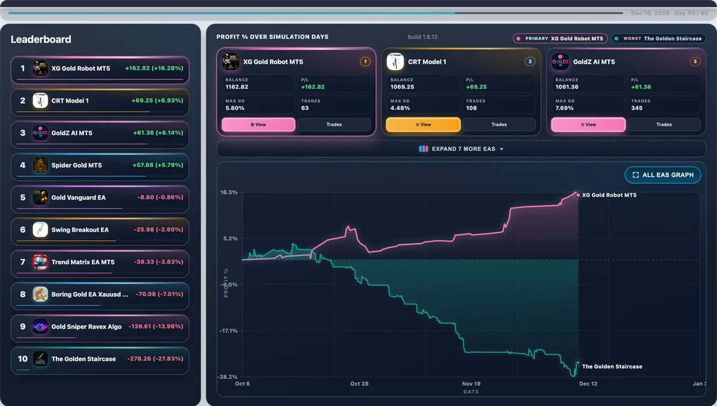Image resolution: width=717 pixels, height=406 pixels.
Task: Click the fullscreen icon in All EAs Graph
Action: (636, 175)
